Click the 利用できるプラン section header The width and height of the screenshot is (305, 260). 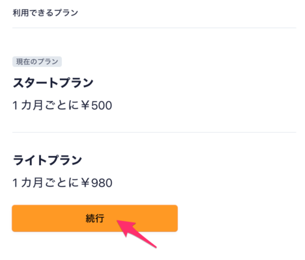[x=46, y=13]
